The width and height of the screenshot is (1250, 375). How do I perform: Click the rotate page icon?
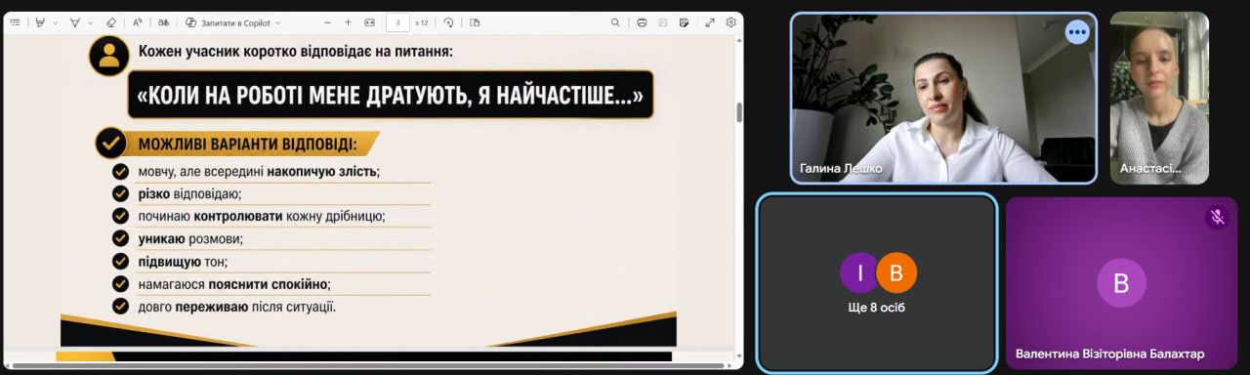pyautogui.click(x=448, y=21)
